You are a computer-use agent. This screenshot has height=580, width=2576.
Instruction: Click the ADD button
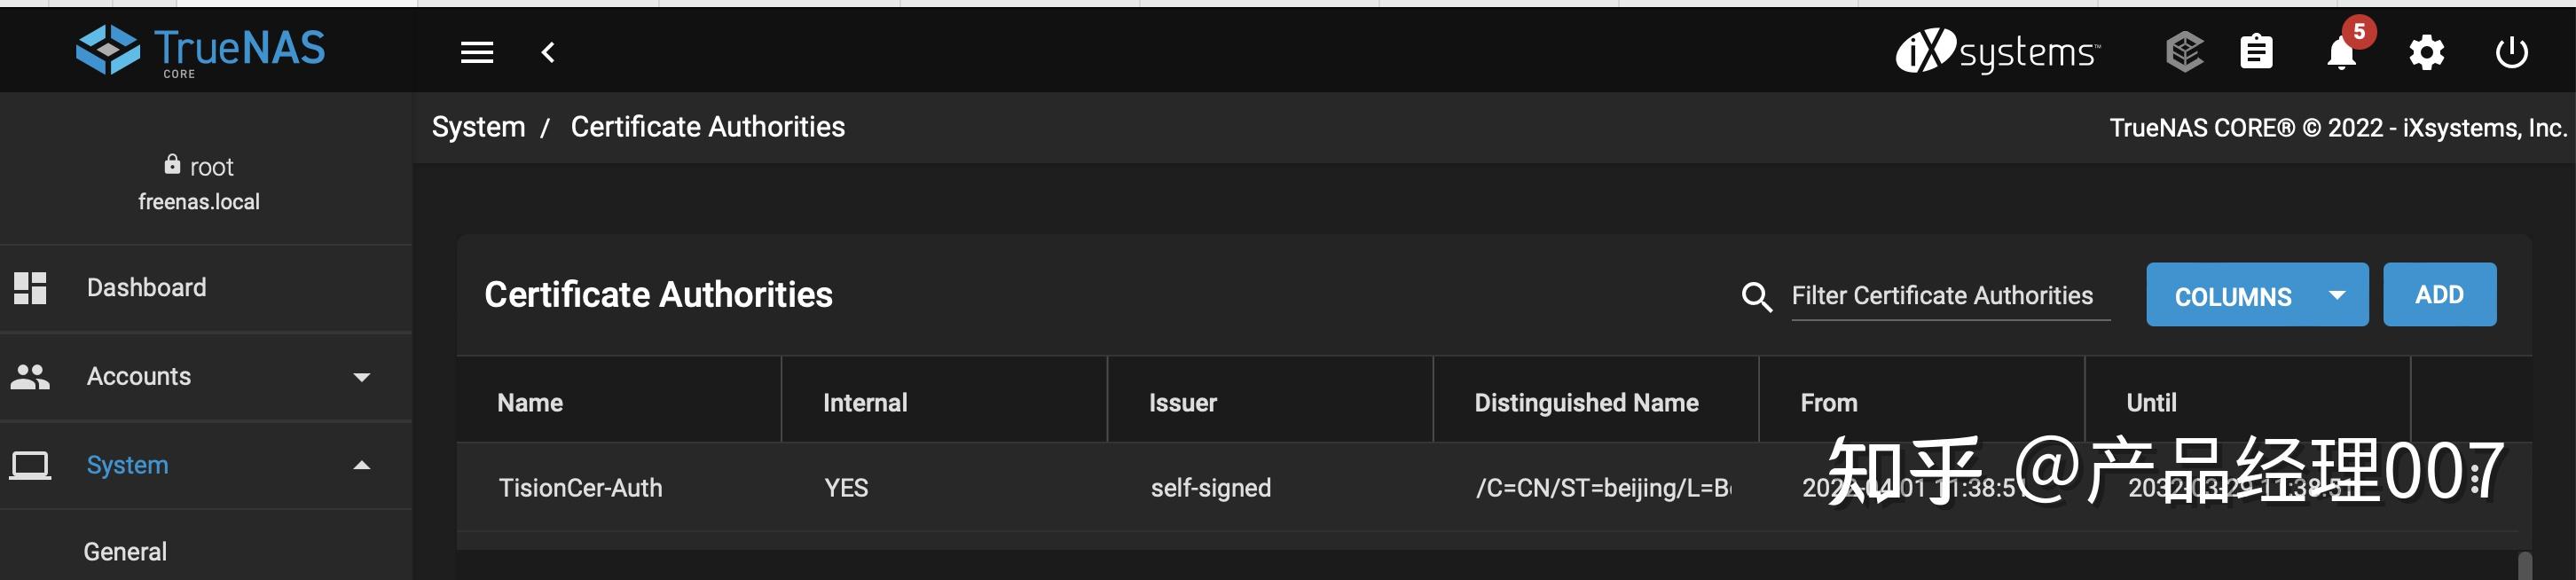pyautogui.click(x=2440, y=294)
